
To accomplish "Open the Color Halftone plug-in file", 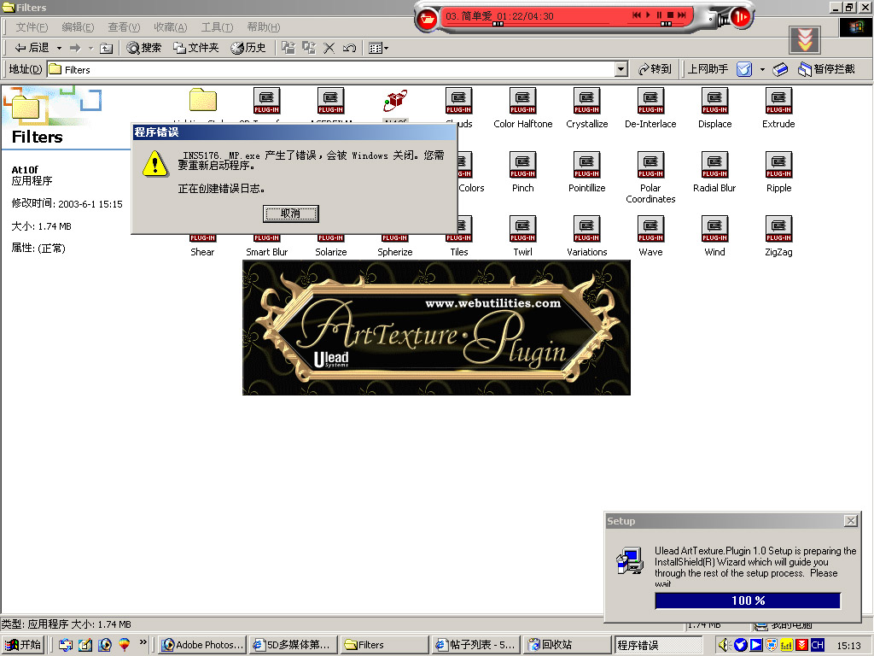I will tap(523, 108).
